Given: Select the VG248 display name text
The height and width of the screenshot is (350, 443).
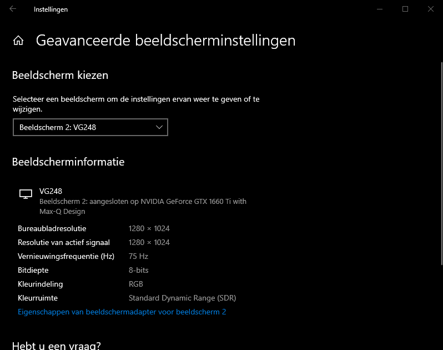Looking at the screenshot, I should 51,192.
